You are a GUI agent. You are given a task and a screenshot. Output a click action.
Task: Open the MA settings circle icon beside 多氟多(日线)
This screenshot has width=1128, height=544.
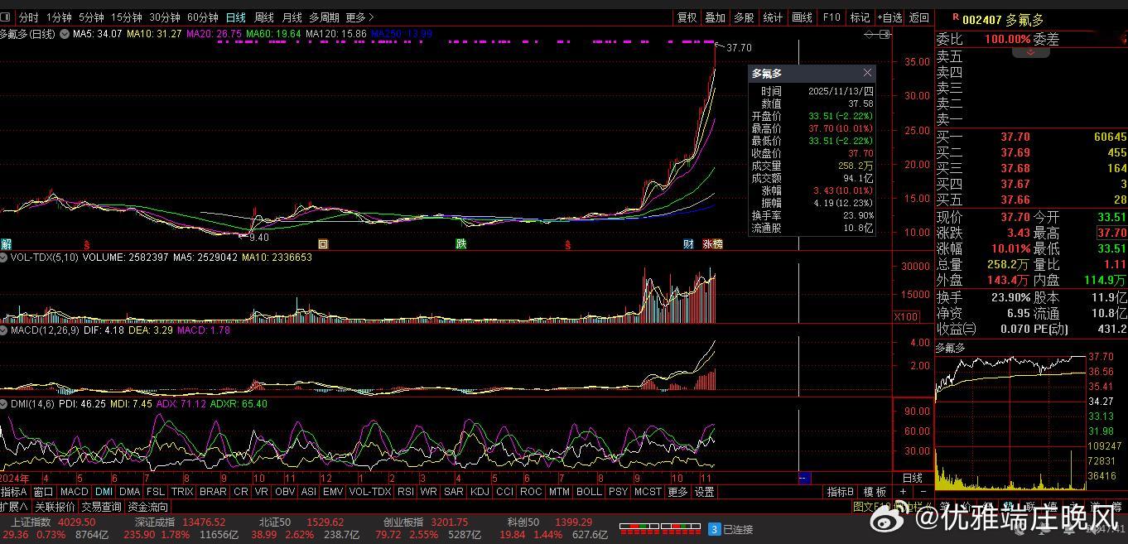point(65,34)
